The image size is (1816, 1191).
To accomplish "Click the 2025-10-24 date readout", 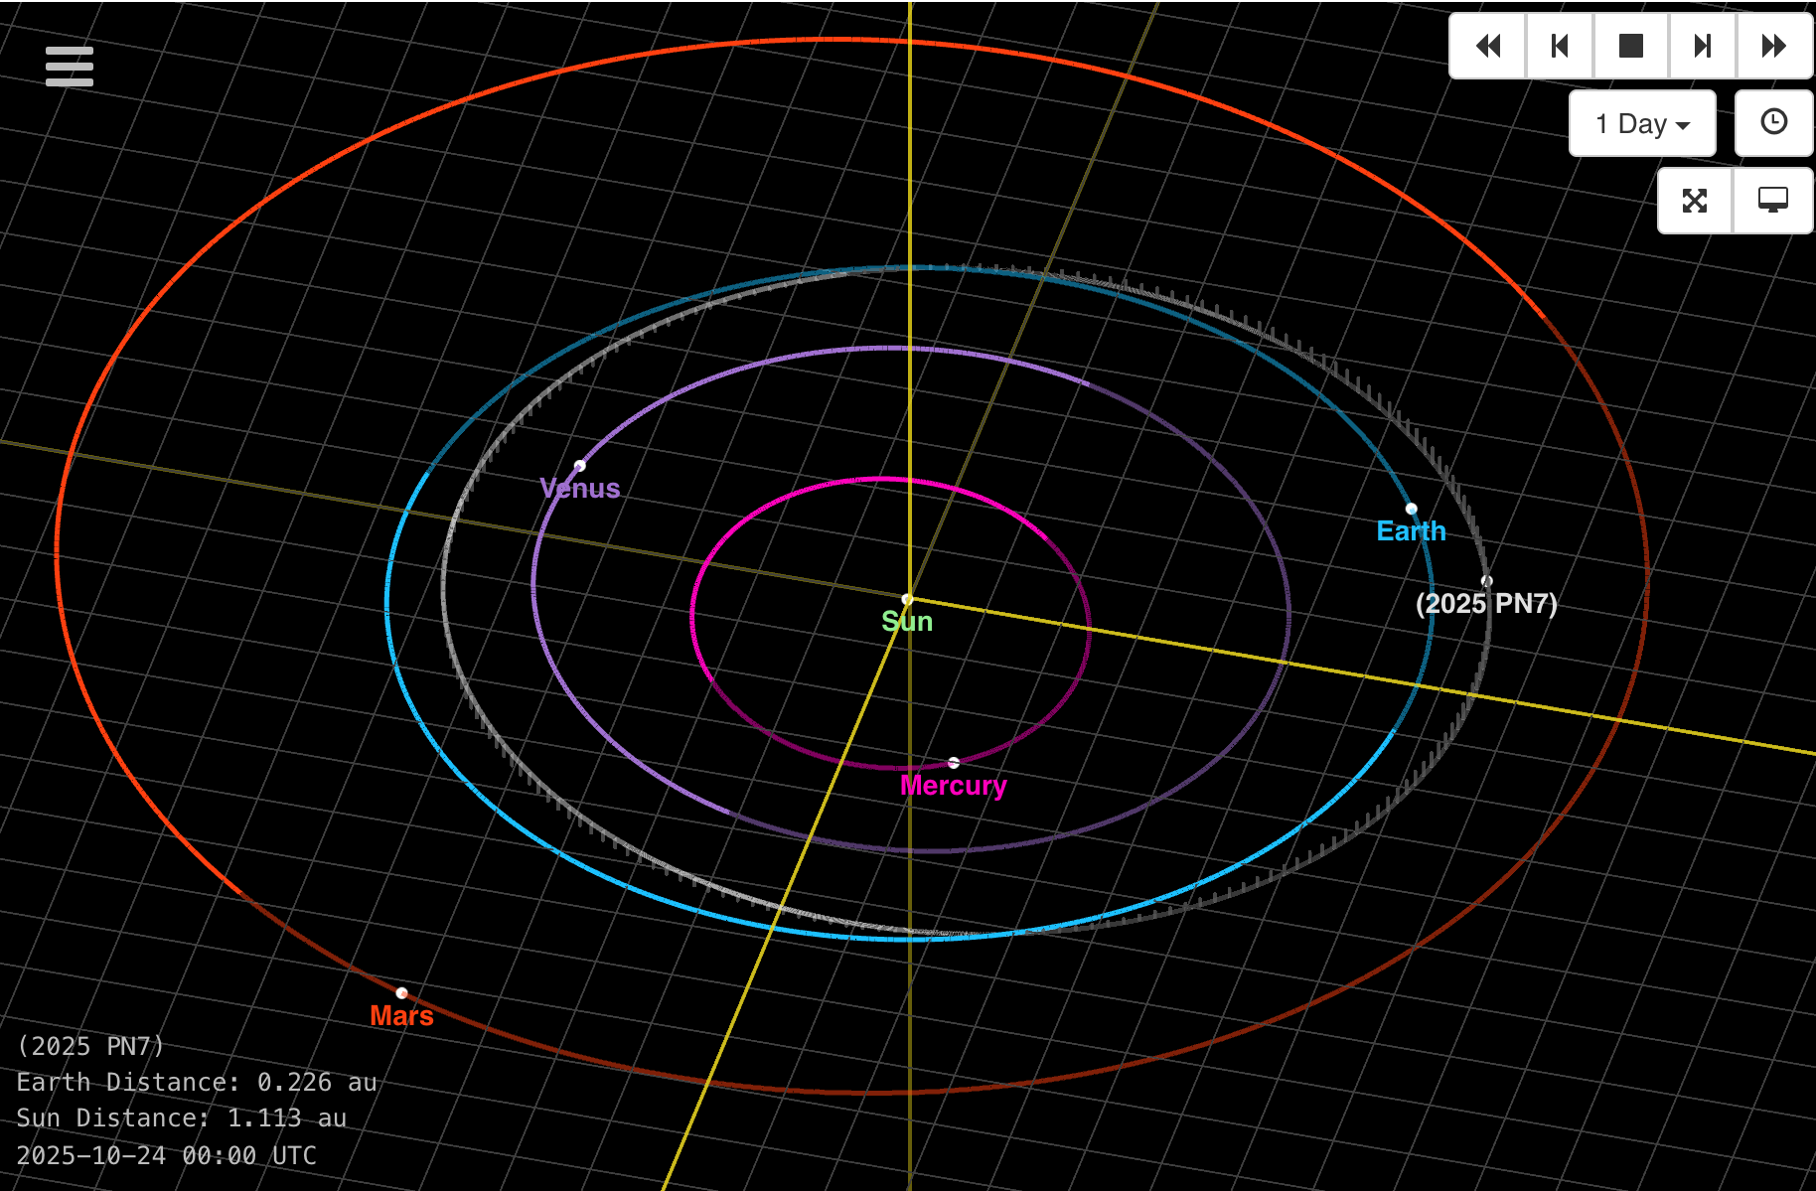I will tap(165, 1155).
